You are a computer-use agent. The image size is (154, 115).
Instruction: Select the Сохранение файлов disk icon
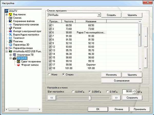tap(11, 21)
